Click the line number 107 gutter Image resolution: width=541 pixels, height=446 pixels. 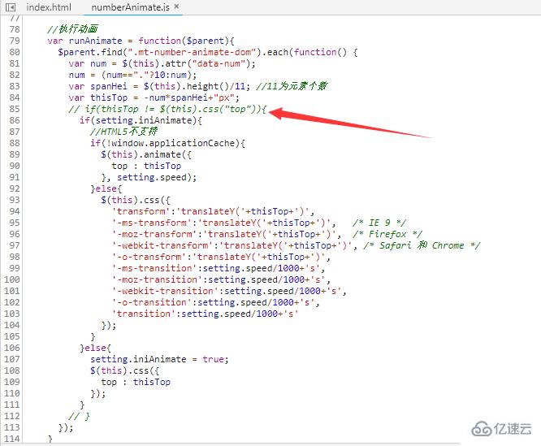12,359
